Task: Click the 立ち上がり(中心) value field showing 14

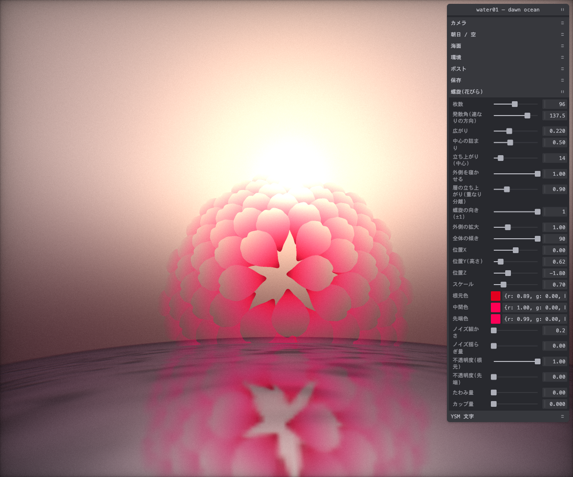Action: pyautogui.click(x=555, y=158)
